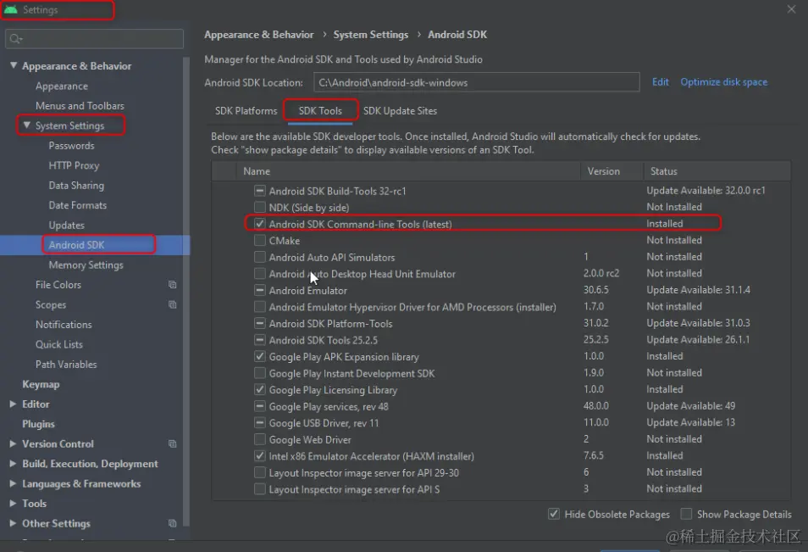Screen dimensions: 808x552
Task: Click 'Update Available: 31.1.4' status cell
Action: pyautogui.click(x=698, y=290)
